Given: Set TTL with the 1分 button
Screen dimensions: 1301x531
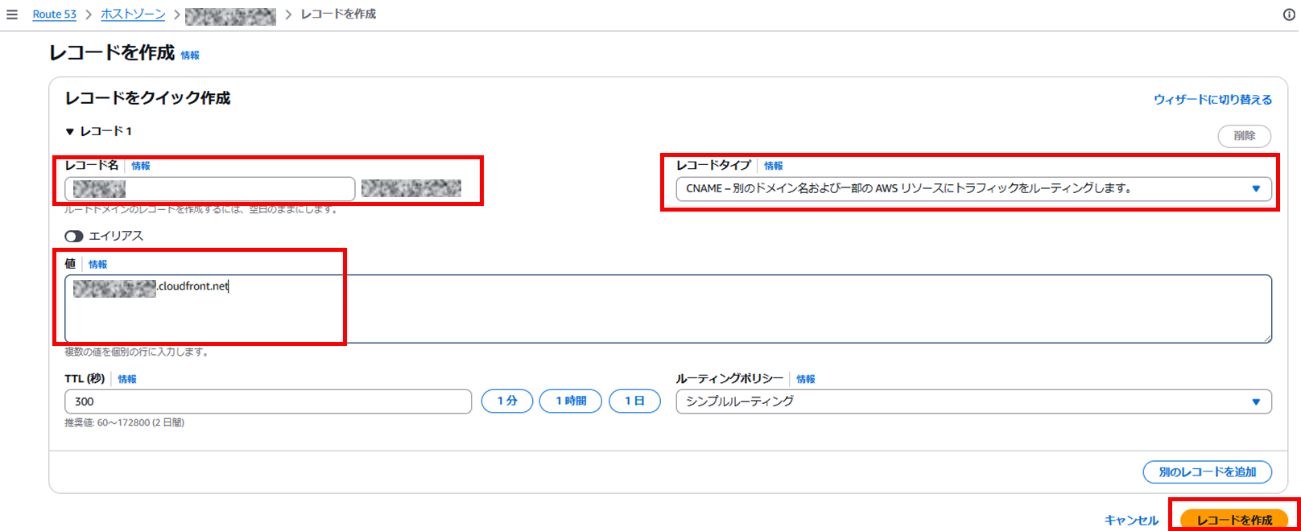Looking at the screenshot, I should 507,401.
